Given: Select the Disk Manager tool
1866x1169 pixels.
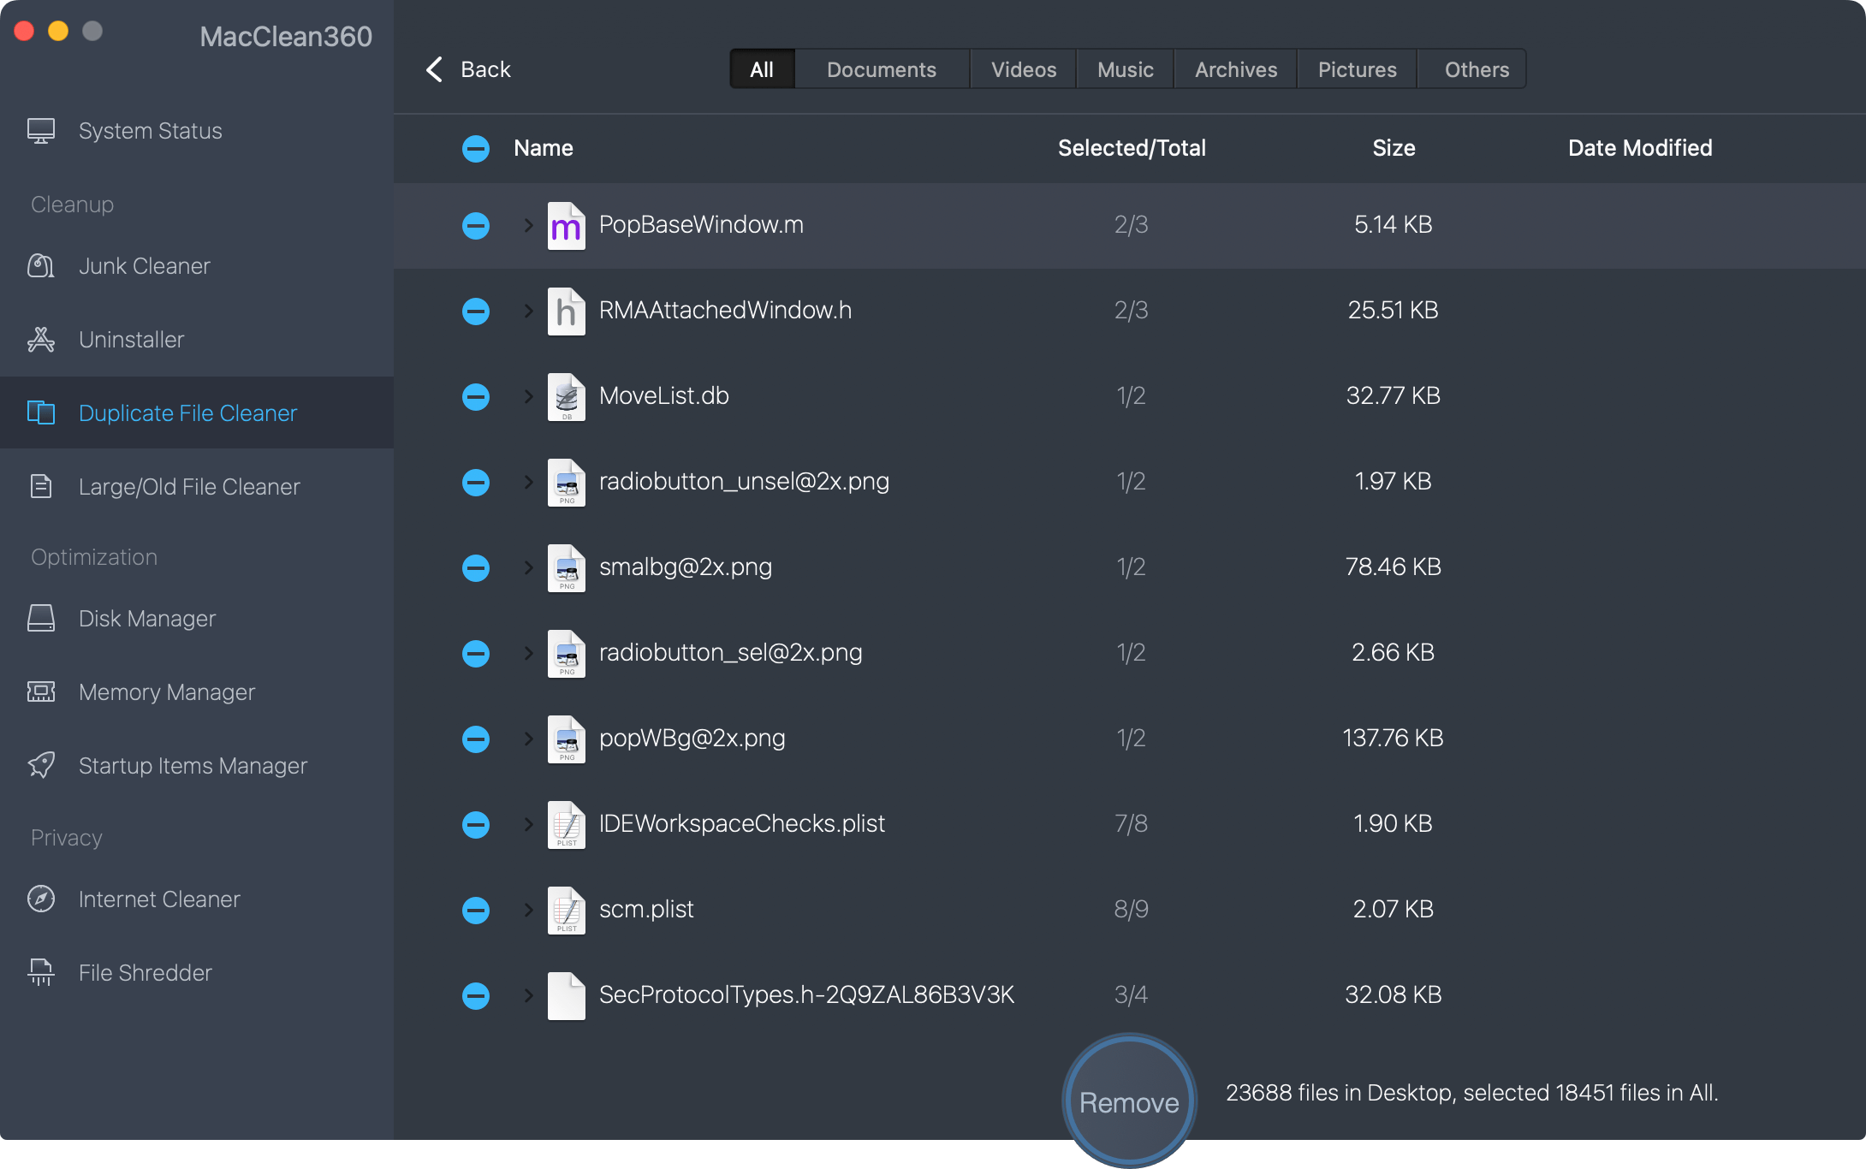Looking at the screenshot, I should (146, 618).
